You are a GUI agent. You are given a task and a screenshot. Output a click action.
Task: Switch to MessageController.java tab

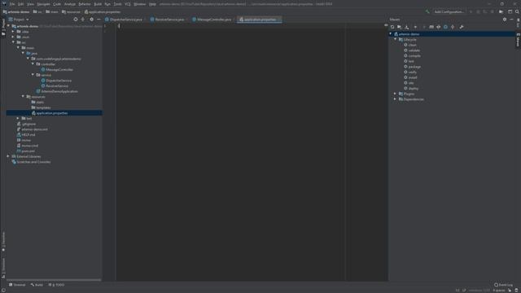coord(213,20)
